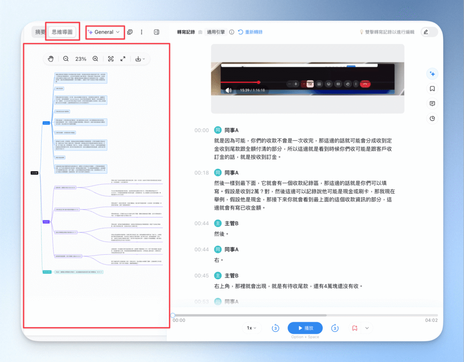Switch to the 摘要 tab
Screen dimensions: 464x362
coord(40,32)
